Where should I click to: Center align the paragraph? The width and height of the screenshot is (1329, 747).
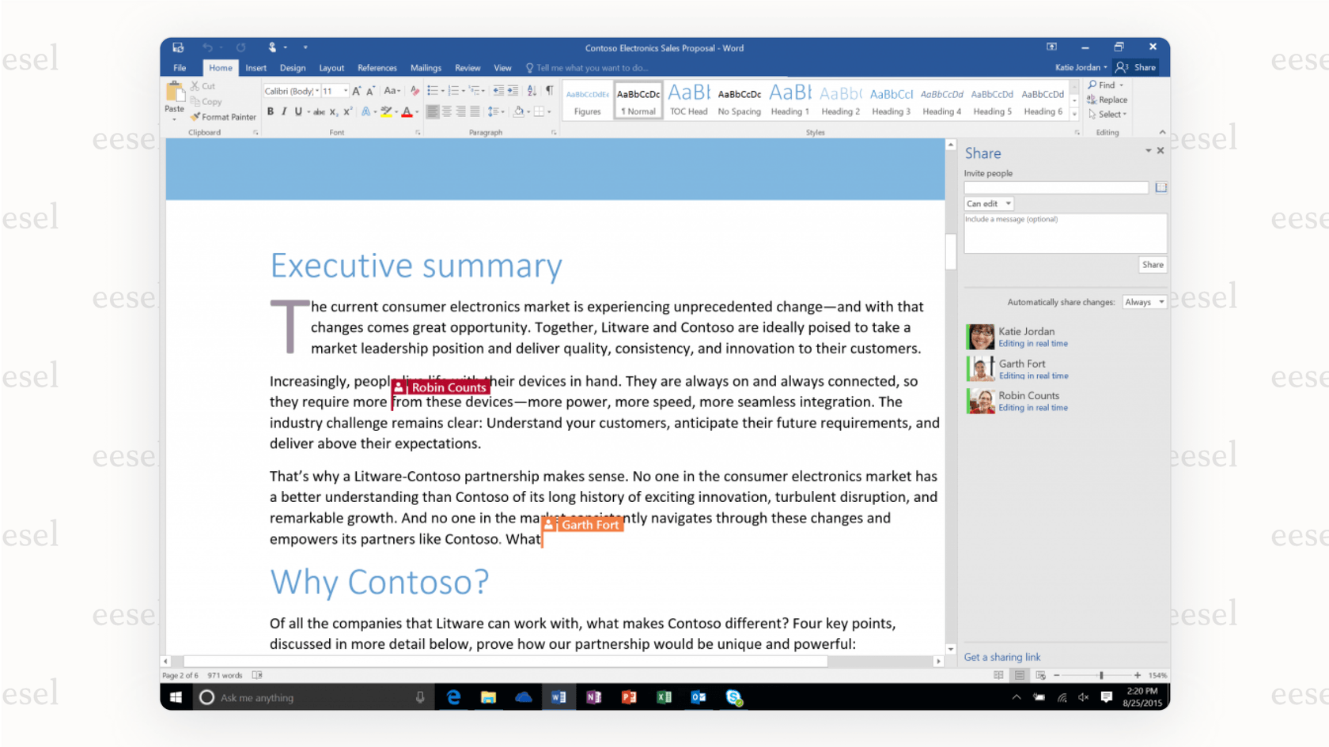click(x=447, y=111)
